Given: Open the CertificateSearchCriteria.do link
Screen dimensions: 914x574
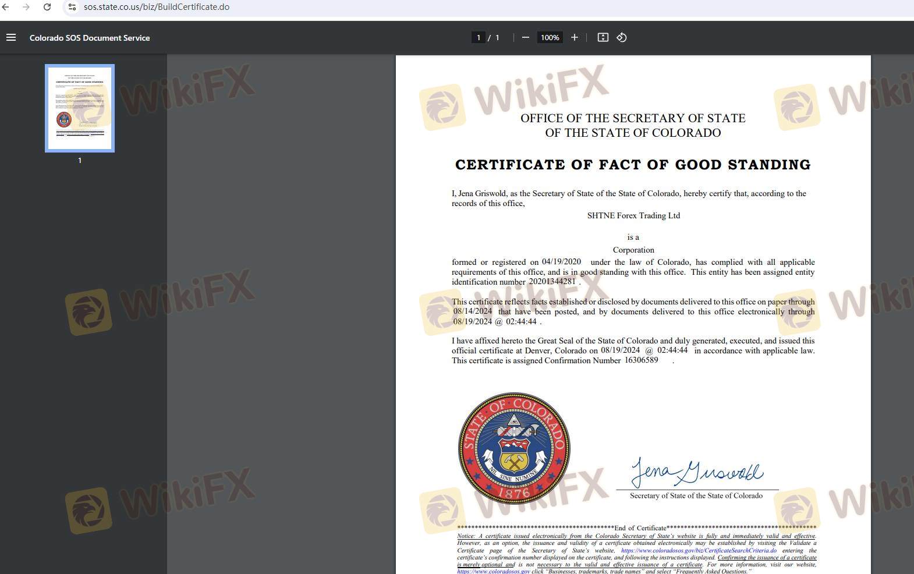Looking at the screenshot, I should tap(699, 550).
